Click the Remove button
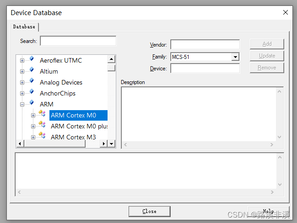The image size is (297, 223). tap(267, 68)
